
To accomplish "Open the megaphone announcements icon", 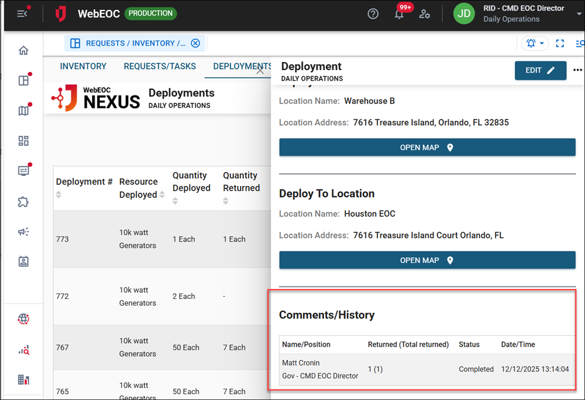I will coord(23,232).
